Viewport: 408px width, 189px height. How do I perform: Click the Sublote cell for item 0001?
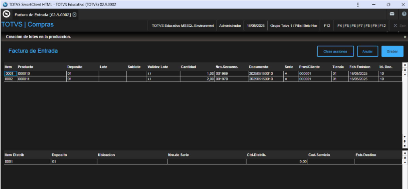click(x=136, y=73)
